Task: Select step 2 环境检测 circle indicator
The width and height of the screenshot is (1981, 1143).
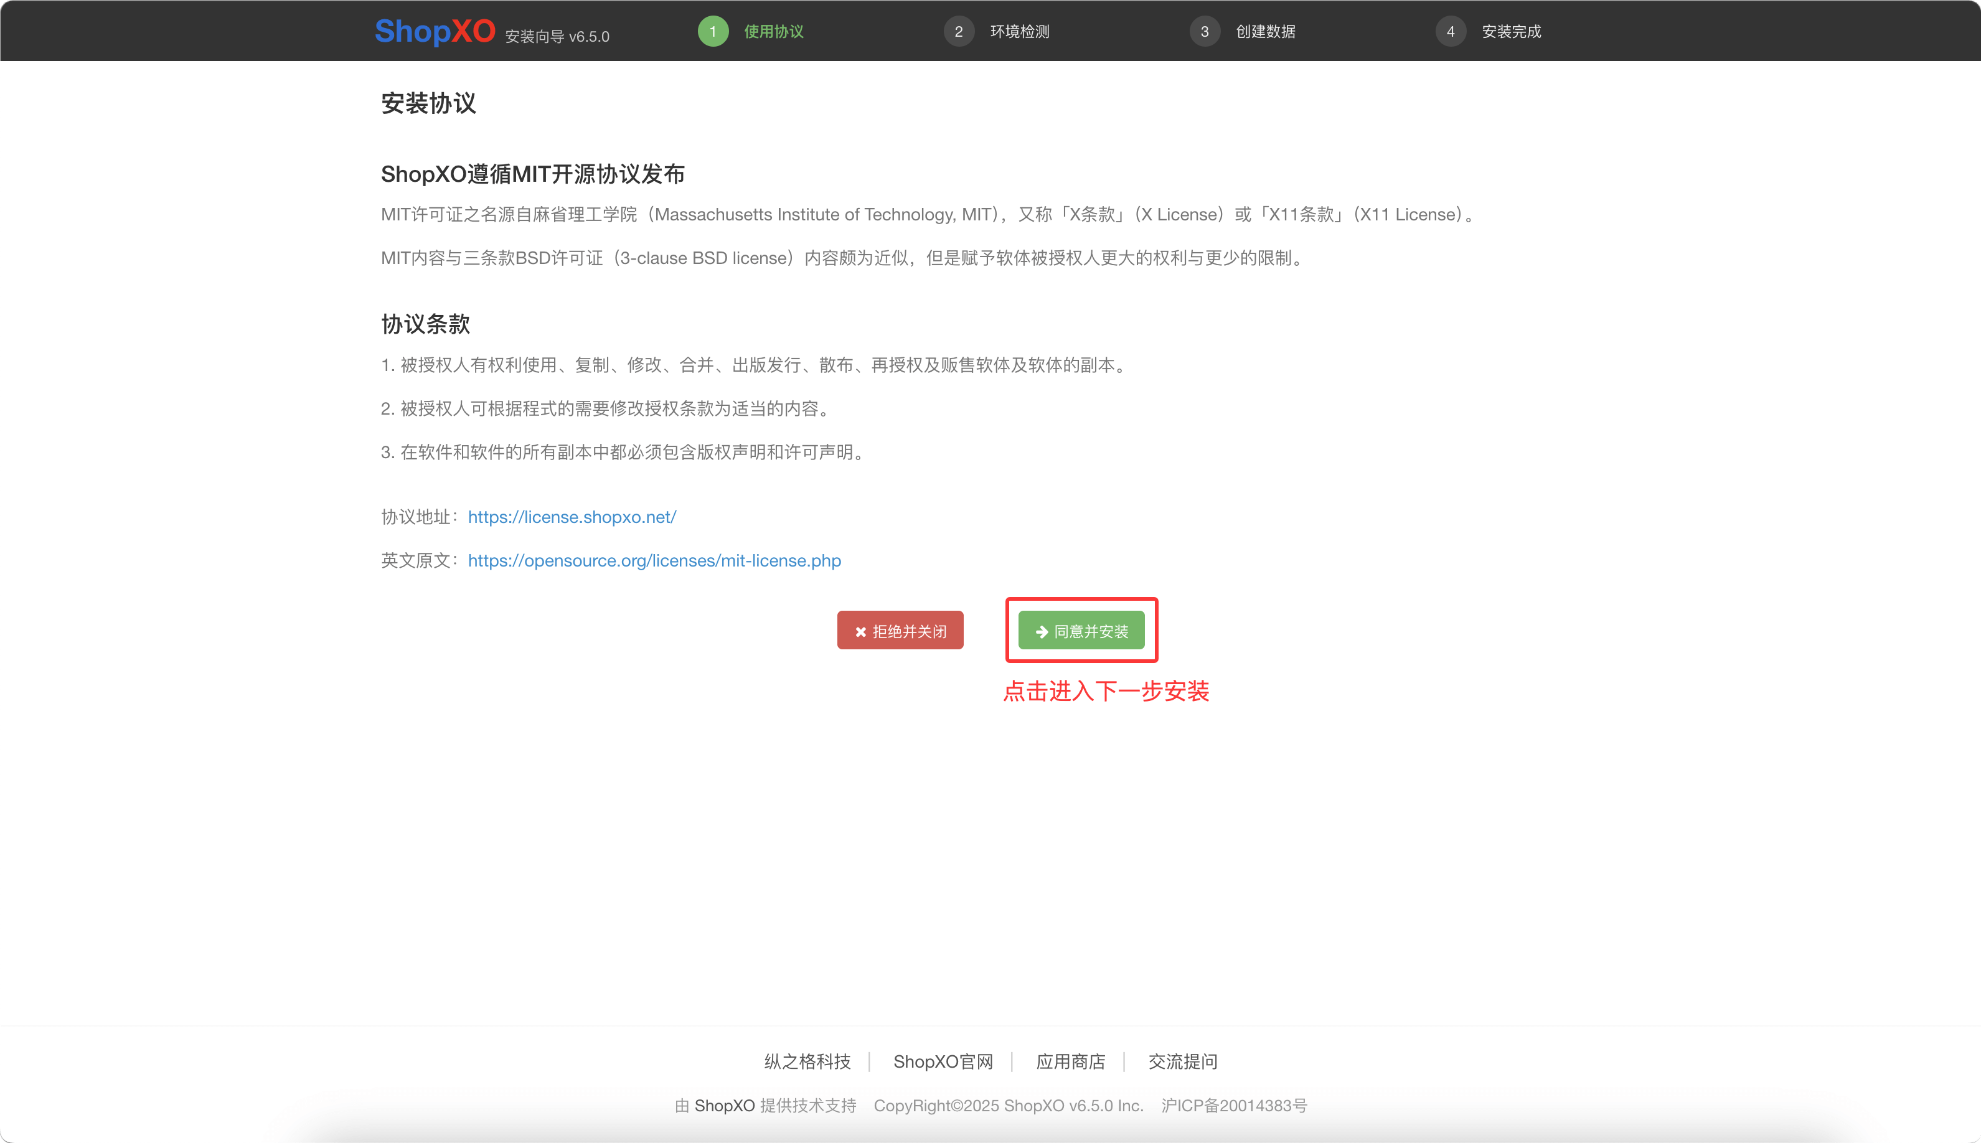Action: [959, 31]
